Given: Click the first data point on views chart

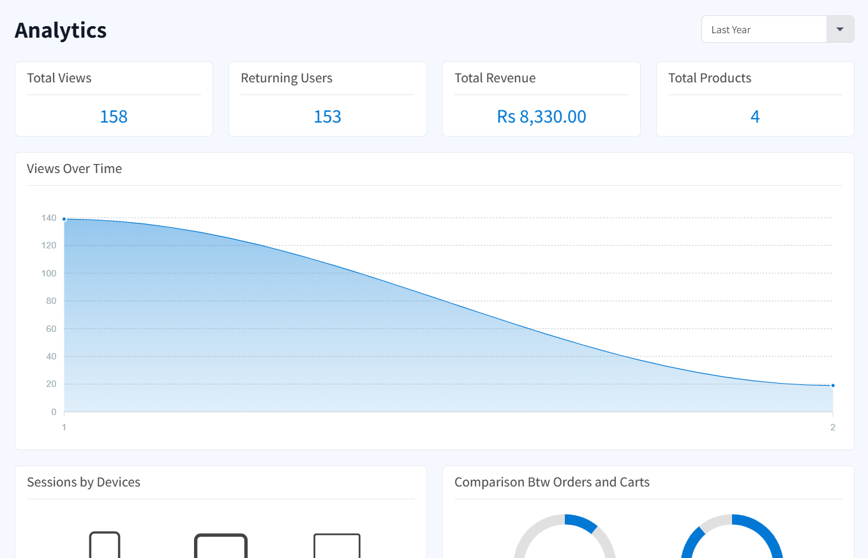Looking at the screenshot, I should tap(64, 219).
